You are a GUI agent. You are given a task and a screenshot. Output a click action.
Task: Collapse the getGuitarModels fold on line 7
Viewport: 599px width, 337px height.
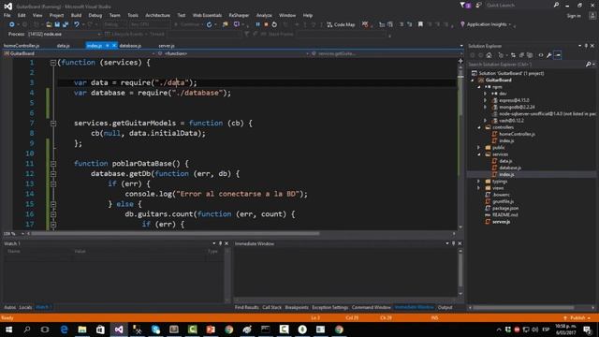pos(53,124)
